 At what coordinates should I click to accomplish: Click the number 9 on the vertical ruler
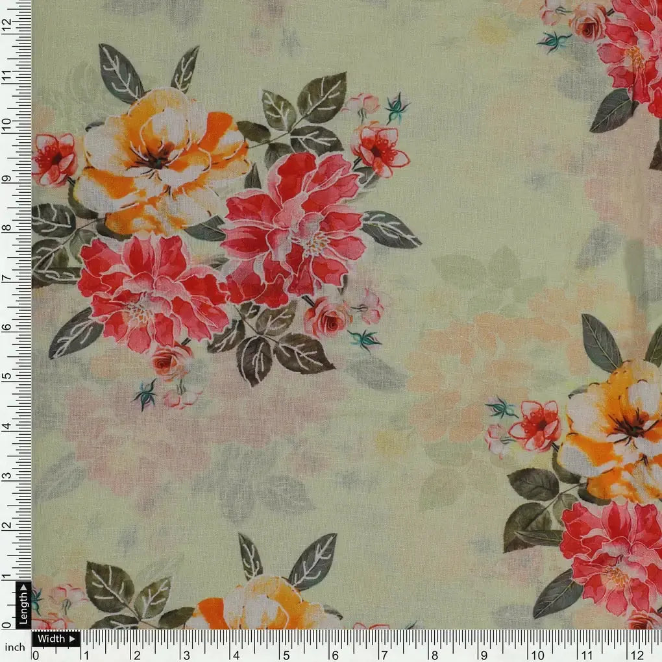pos(8,177)
